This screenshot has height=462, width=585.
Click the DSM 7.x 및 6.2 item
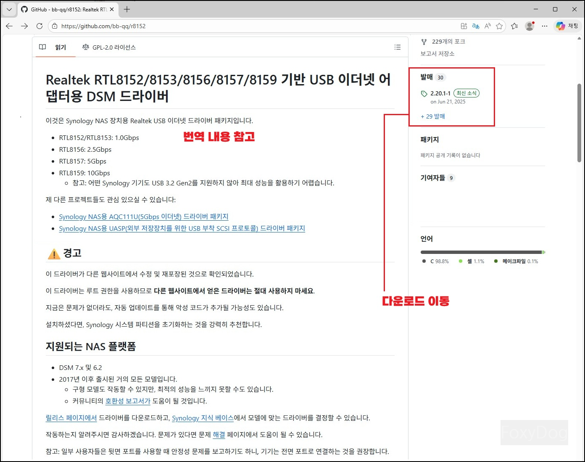(80, 368)
